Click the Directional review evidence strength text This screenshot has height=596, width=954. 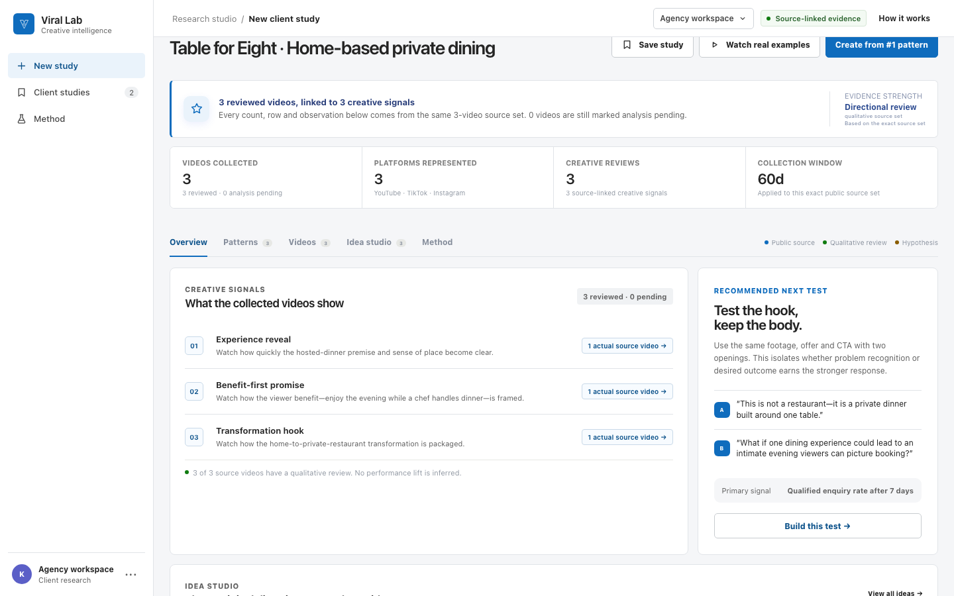pyautogui.click(x=880, y=107)
